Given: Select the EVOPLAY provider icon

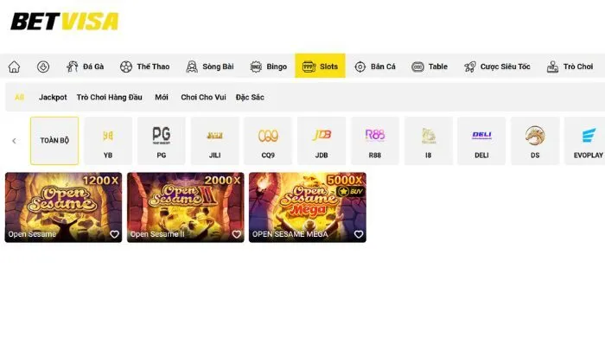Looking at the screenshot, I should click(x=589, y=141).
